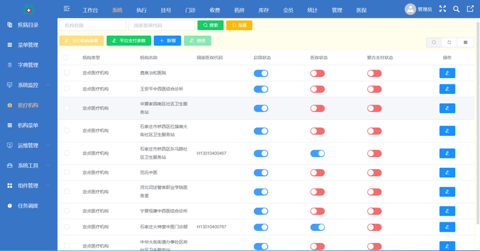Open 任务调度 in the sidebar
Image resolution: width=480 pixels, height=251 pixels.
29,206
